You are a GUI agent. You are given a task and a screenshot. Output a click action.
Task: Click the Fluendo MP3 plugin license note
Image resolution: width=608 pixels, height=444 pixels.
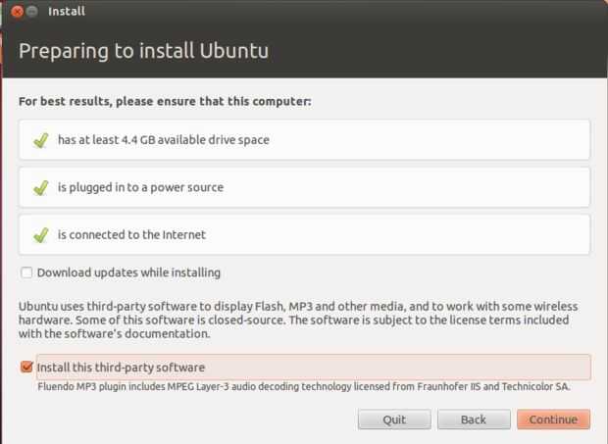tap(303, 386)
